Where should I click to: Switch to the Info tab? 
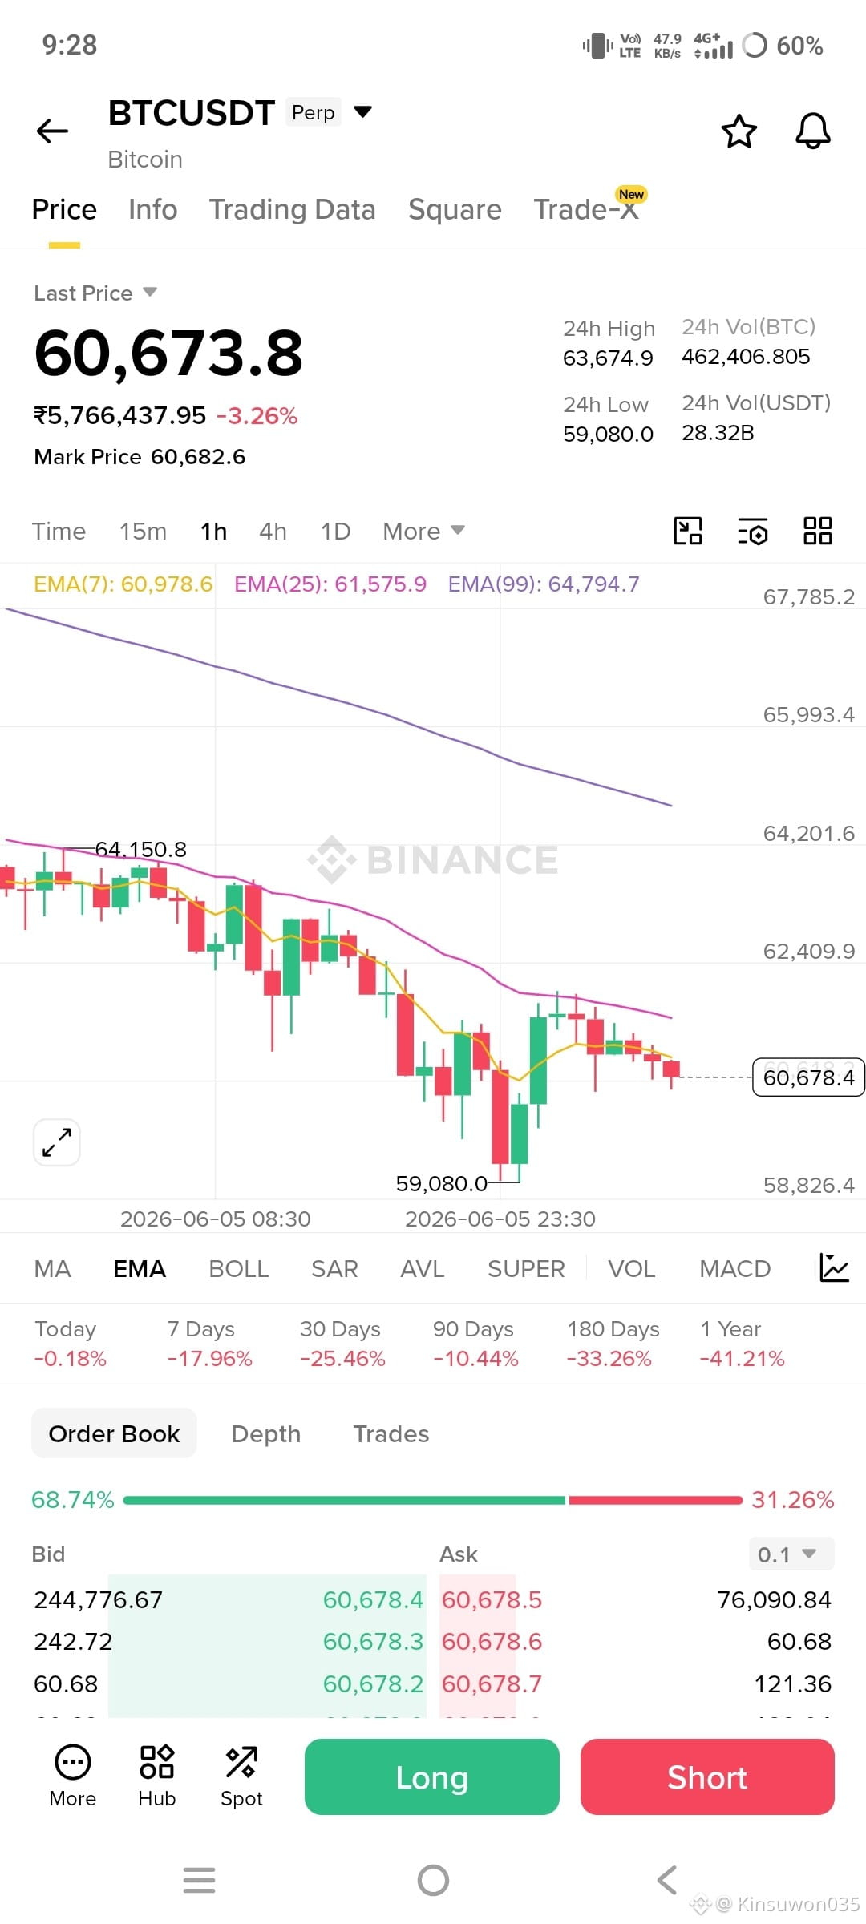152,209
